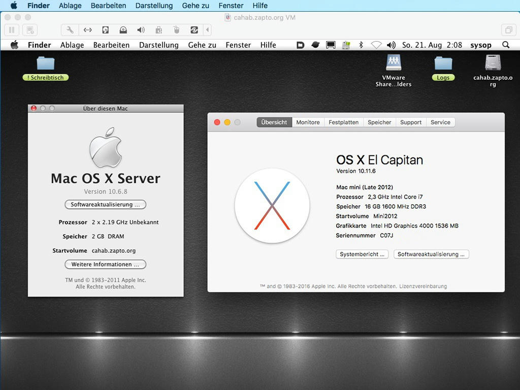Minimize the El Capitan window with yellow button

[227, 122]
